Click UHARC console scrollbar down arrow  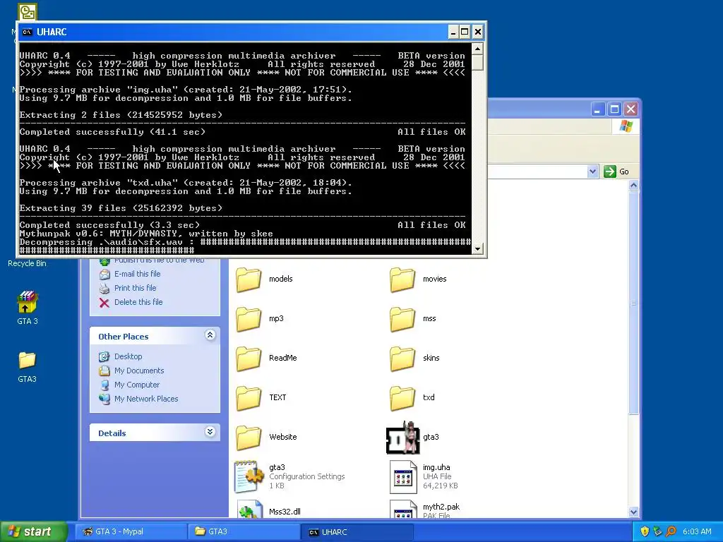[478, 249]
